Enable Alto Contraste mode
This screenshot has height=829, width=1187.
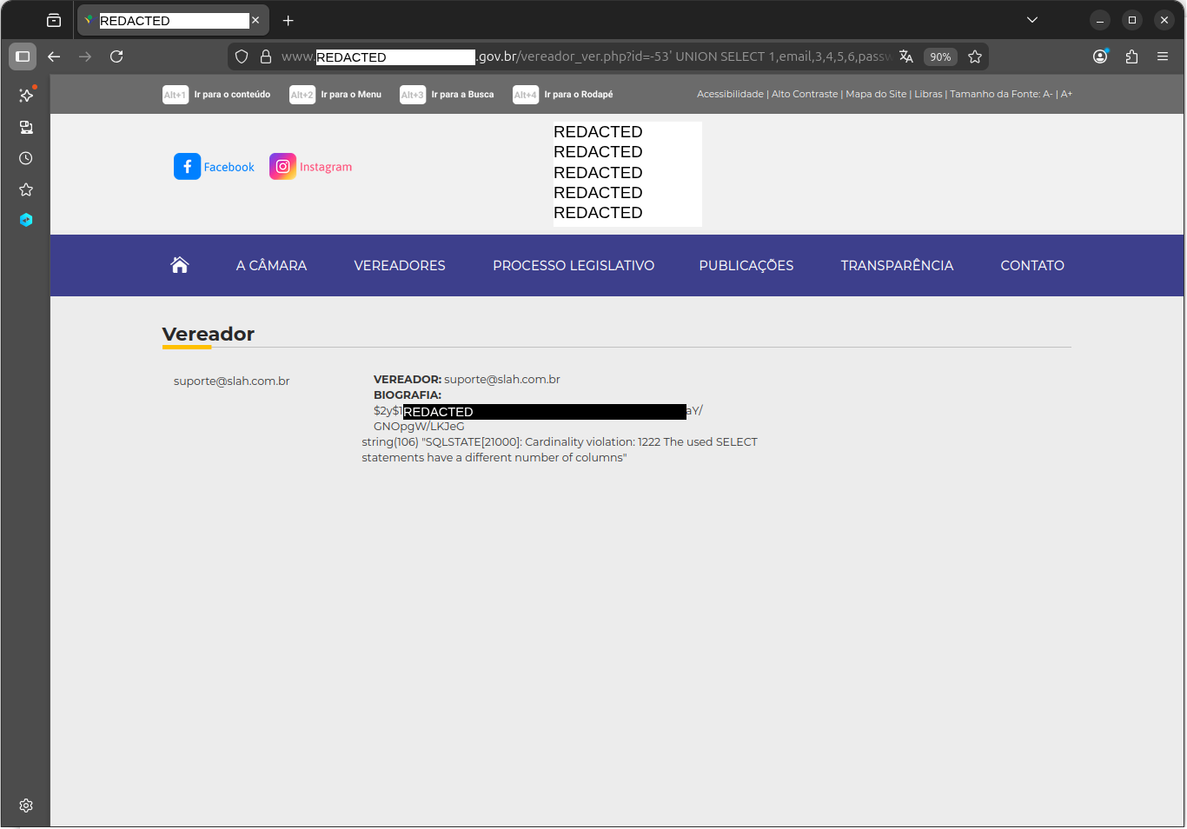click(x=805, y=94)
